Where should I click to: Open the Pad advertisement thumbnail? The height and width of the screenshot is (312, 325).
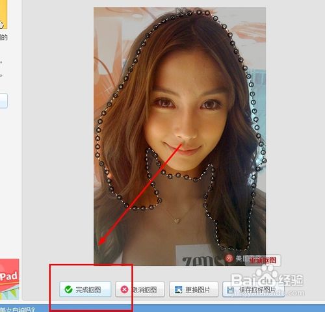pyautogui.click(x=9, y=279)
